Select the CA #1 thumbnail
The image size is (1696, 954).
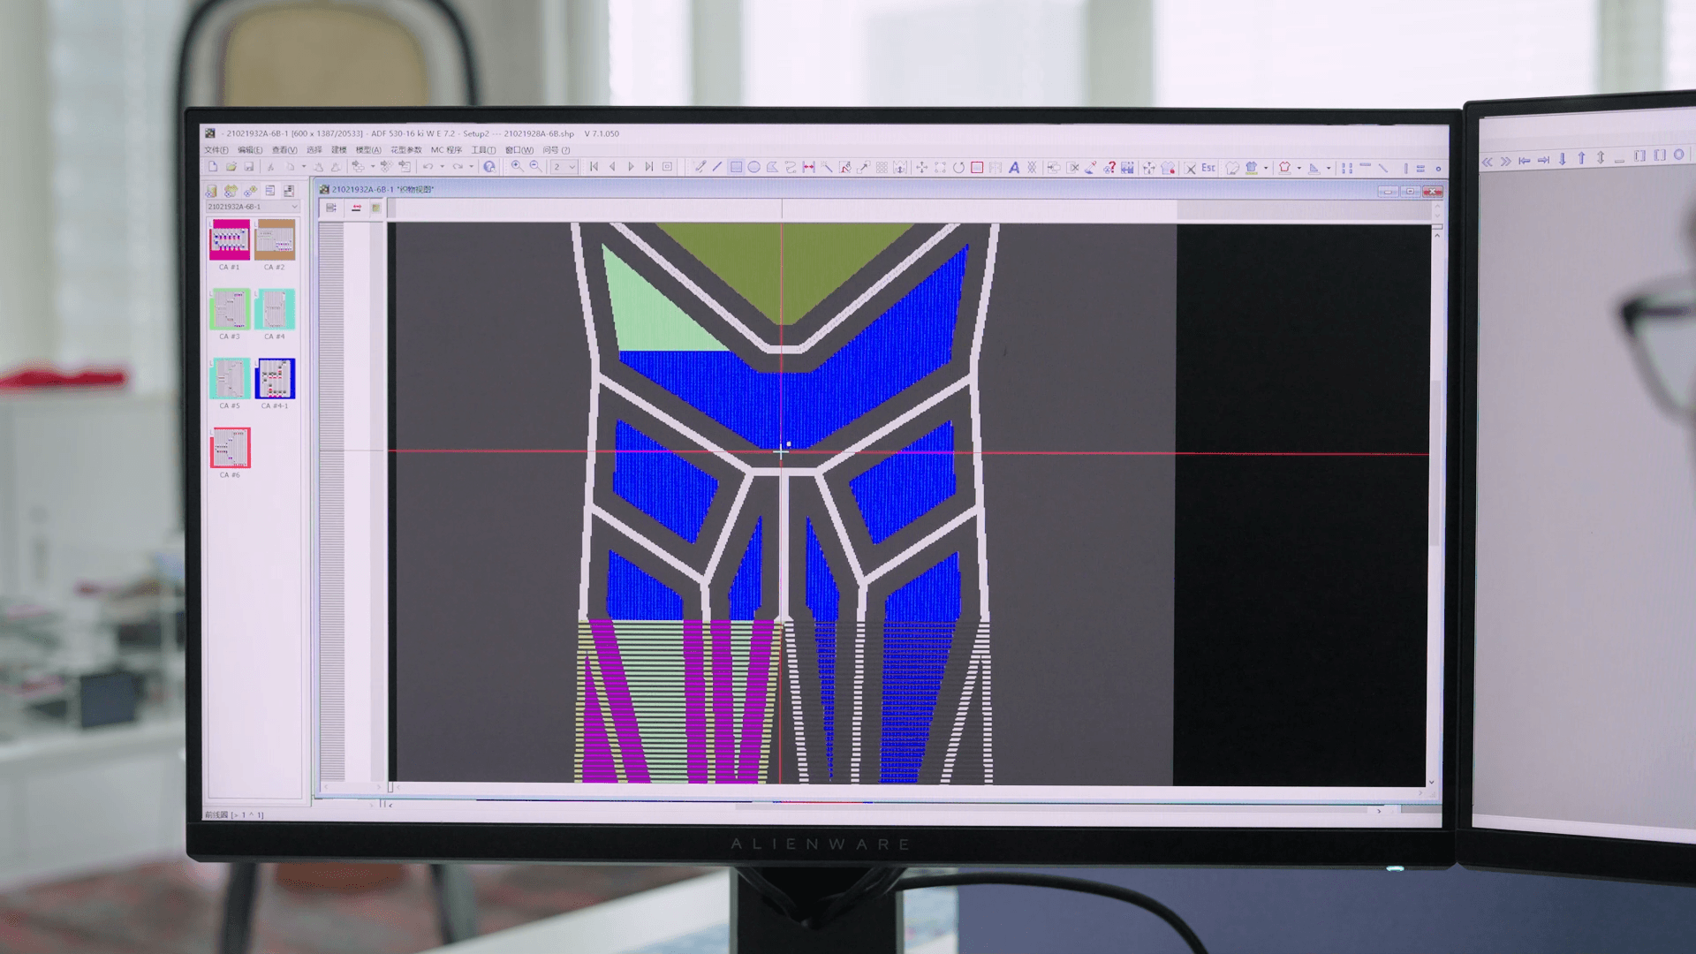(230, 239)
